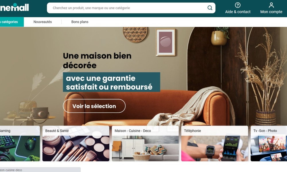Click the Une maison bien décorée headline
This screenshot has height=172, width=287.
click(x=97, y=60)
